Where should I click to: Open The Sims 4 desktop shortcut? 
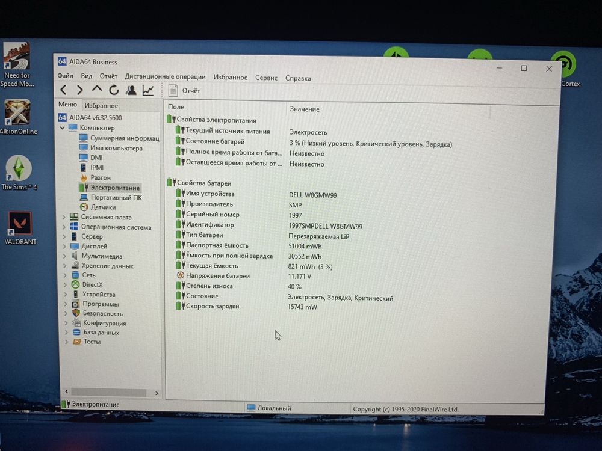[19, 173]
